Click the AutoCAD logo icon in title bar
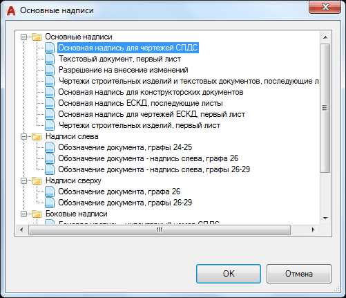346x298 pixels. [11, 10]
